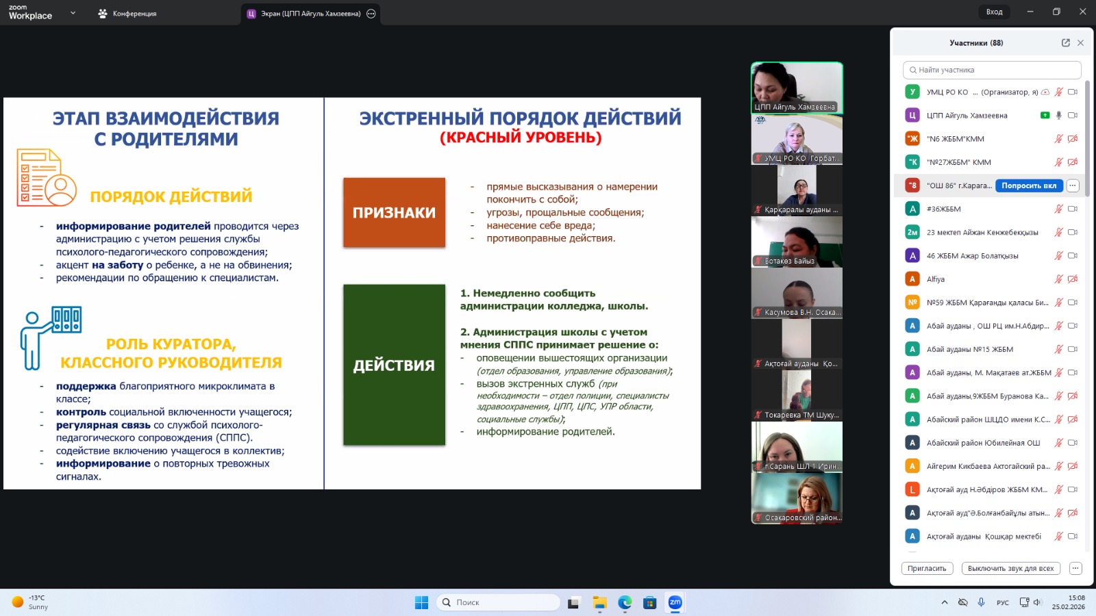
Task: Click the muted mic icon for #36ЖББМ
Action: pyautogui.click(x=1058, y=209)
